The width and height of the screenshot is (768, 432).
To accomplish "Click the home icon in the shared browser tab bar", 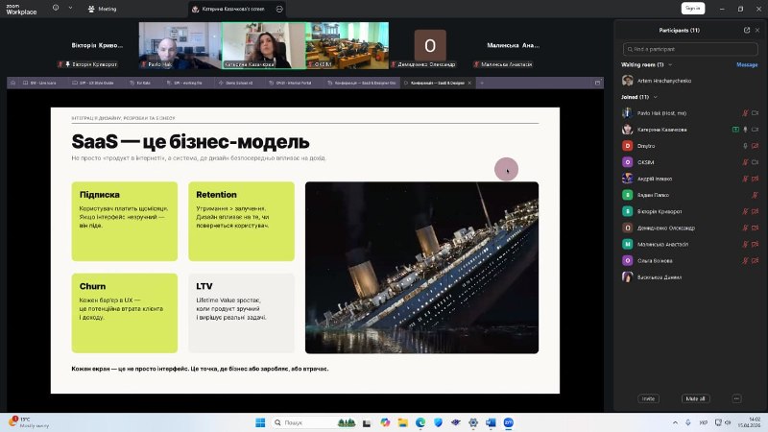I will (x=13, y=83).
